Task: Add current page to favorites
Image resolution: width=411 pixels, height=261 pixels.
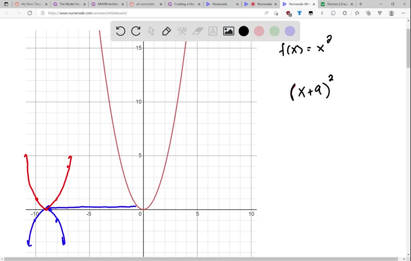Action: coord(276,13)
